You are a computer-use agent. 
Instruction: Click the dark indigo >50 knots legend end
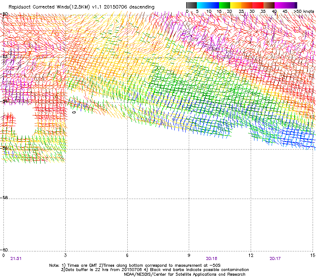click(x=296, y=5)
